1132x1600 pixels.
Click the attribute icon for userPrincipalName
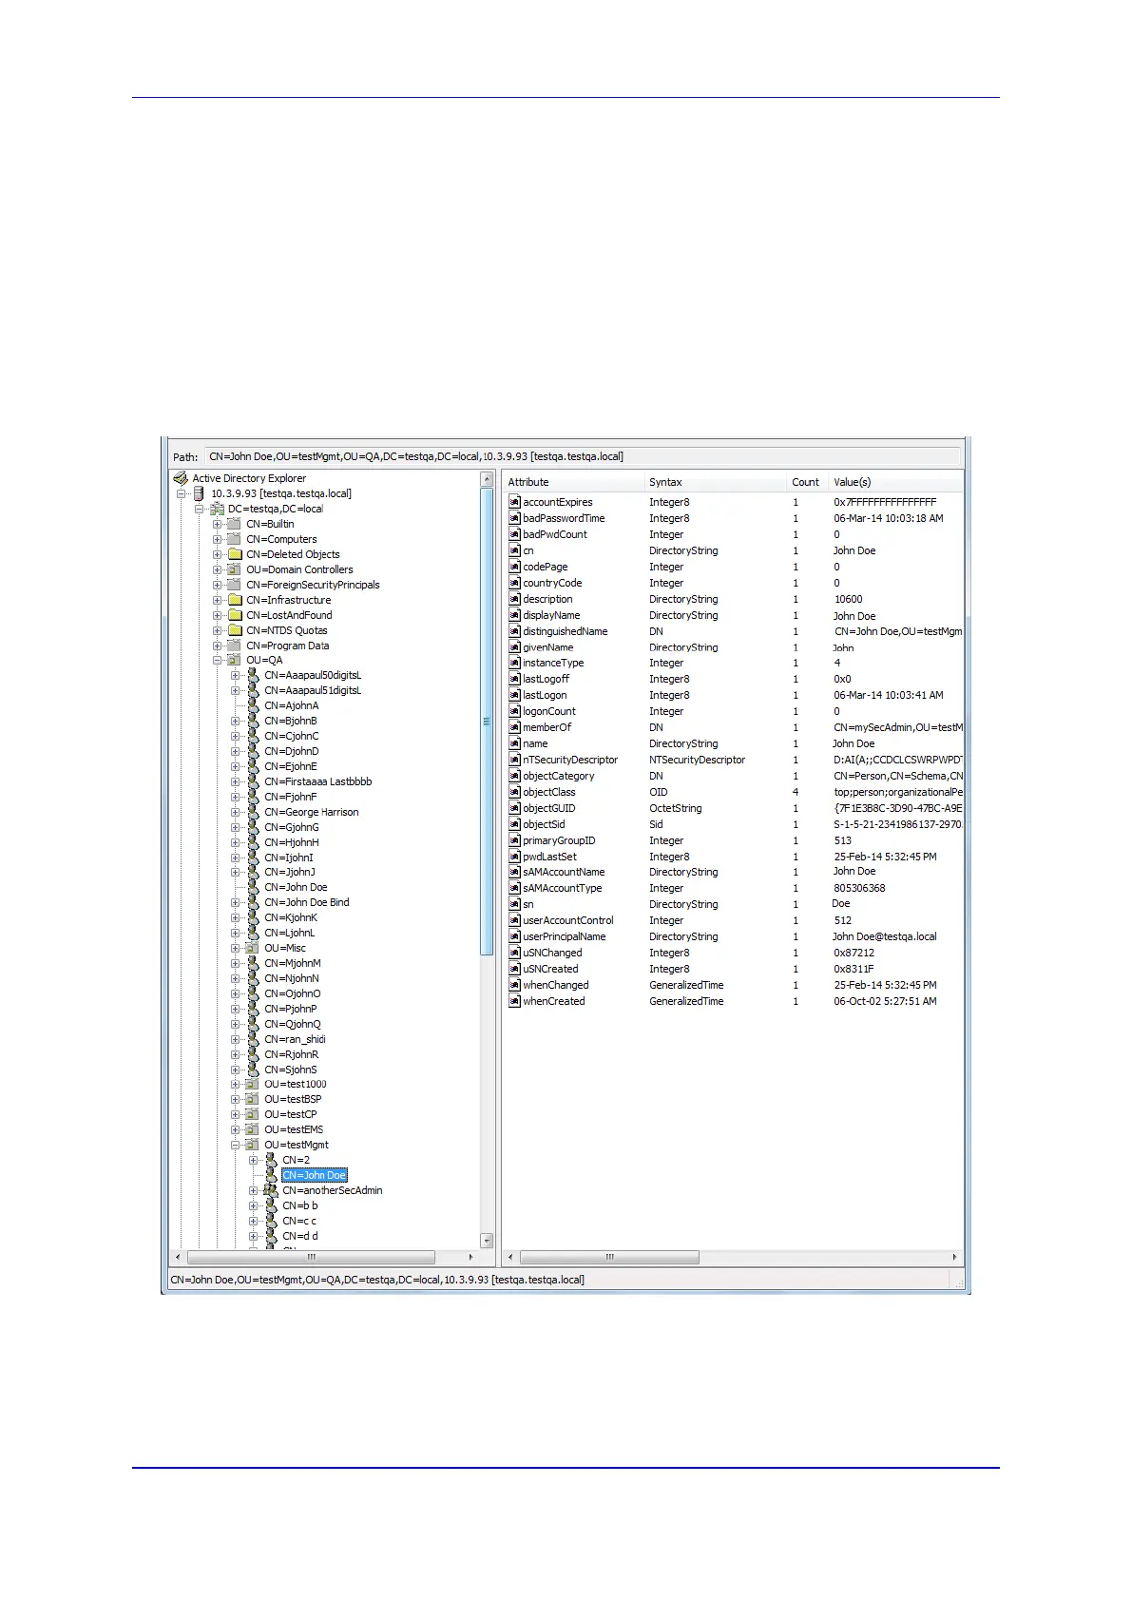pyautogui.click(x=514, y=936)
